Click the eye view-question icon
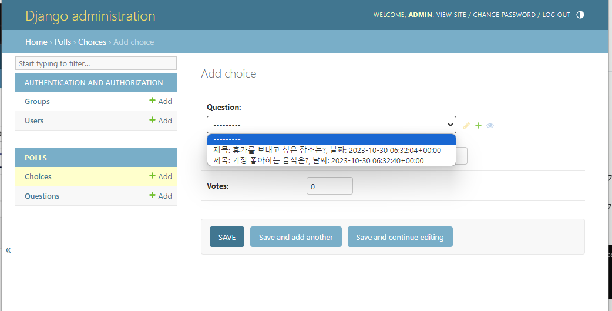 click(x=490, y=125)
